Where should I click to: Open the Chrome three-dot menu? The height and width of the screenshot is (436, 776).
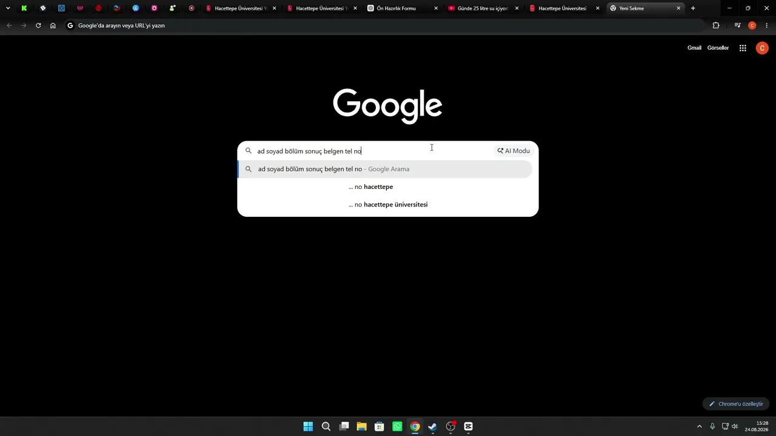click(766, 25)
